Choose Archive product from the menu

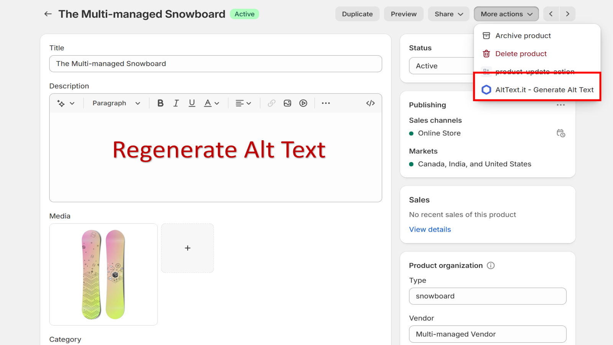[523, 35]
